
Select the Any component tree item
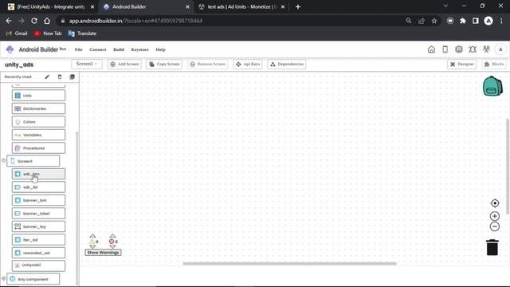tap(33, 279)
